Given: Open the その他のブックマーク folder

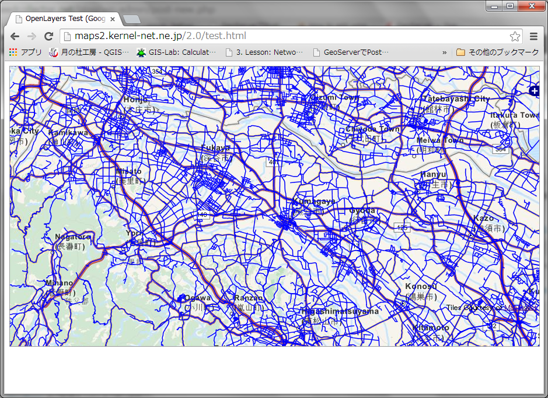Looking at the screenshot, I should [x=498, y=52].
